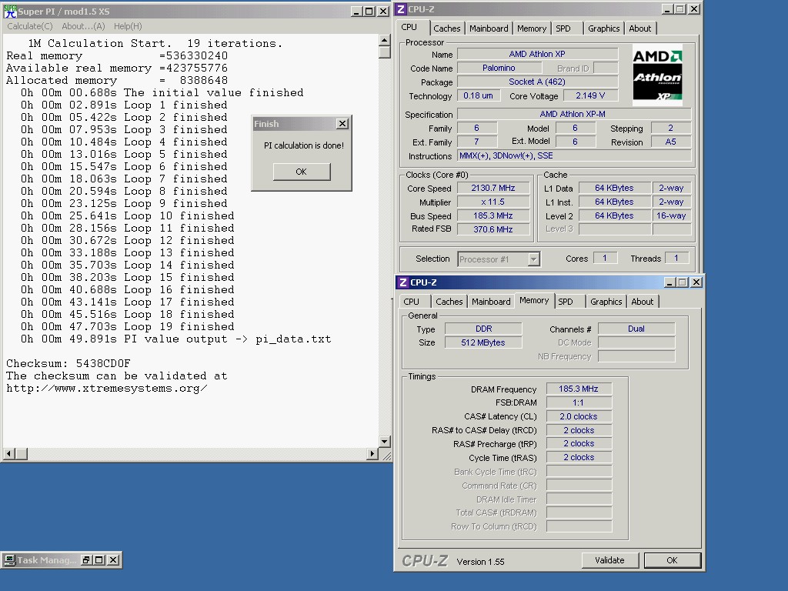Screen dimensions: 788x591
Task: Click the CPU-Z Z logo in upper window title
Action: (401, 9)
